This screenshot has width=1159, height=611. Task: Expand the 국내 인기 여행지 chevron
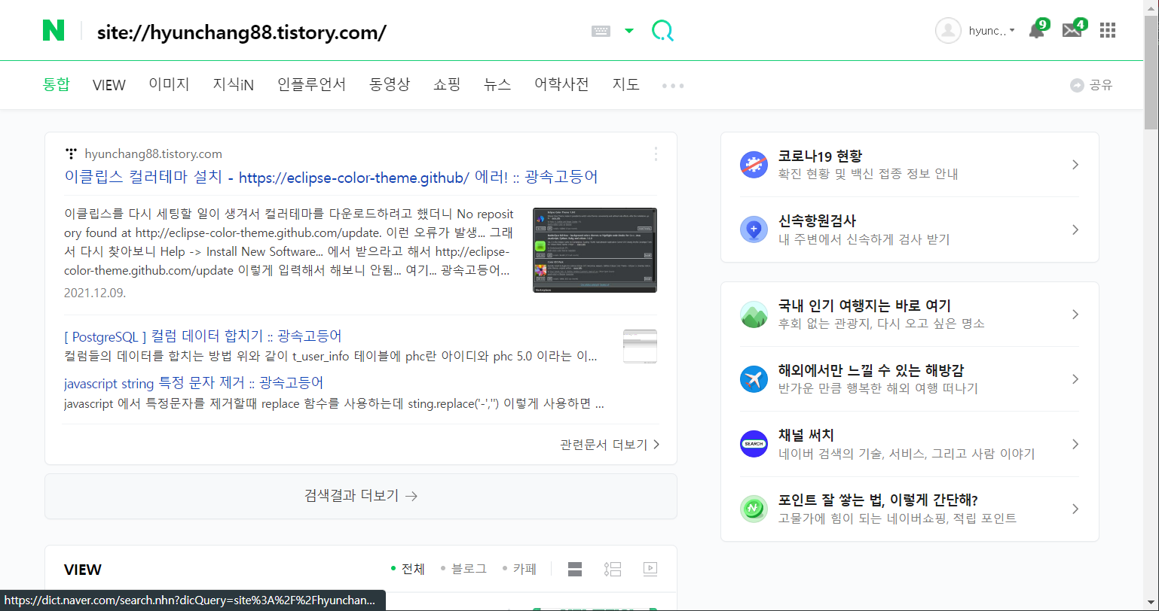1075,315
